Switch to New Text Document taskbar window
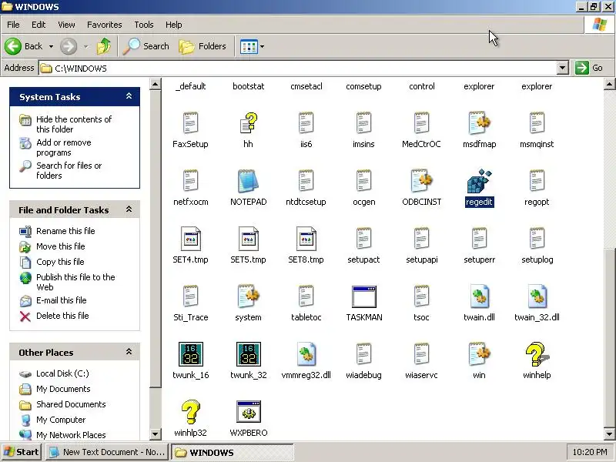616x462 pixels. (107, 452)
